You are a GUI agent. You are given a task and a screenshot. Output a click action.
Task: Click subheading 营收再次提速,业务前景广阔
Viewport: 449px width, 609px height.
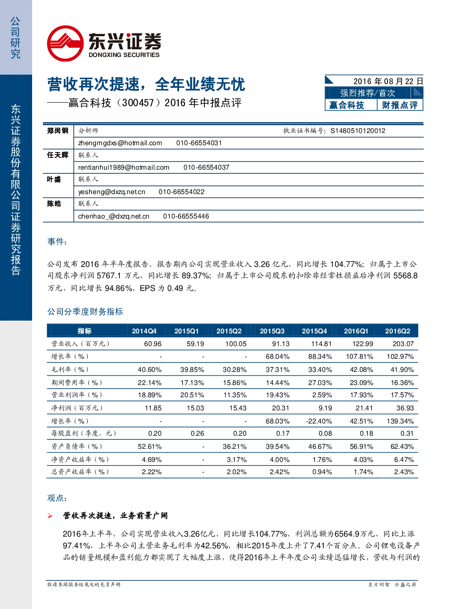pos(115,516)
